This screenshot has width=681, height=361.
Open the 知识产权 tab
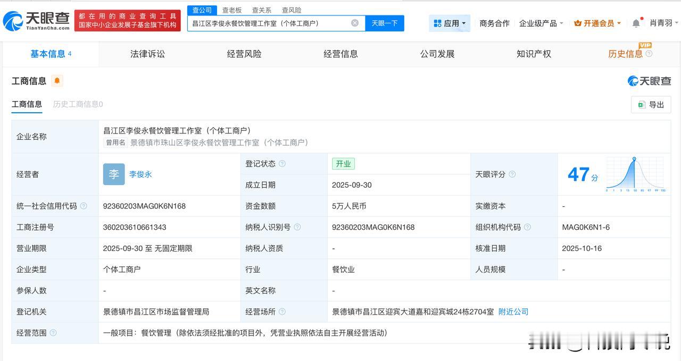pyautogui.click(x=534, y=54)
